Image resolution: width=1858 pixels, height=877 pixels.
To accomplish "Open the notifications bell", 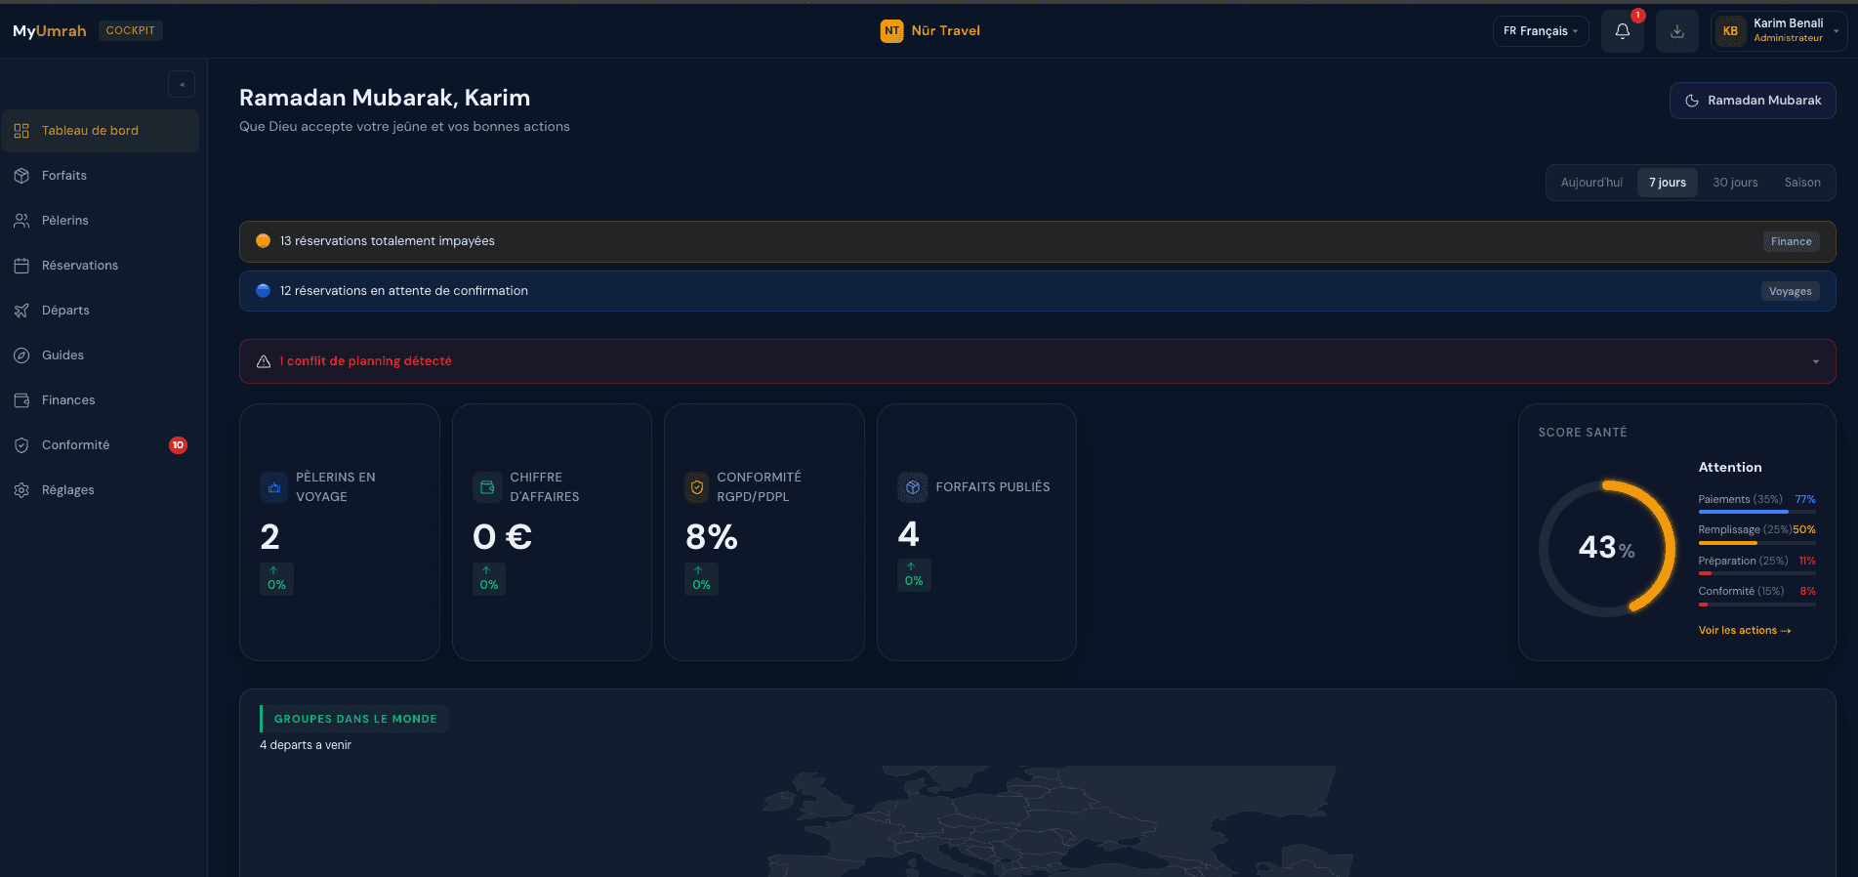I will coord(1622,31).
